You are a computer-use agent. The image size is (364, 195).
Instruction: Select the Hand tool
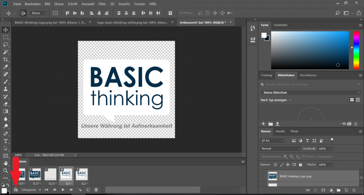[x=6, y=163]
